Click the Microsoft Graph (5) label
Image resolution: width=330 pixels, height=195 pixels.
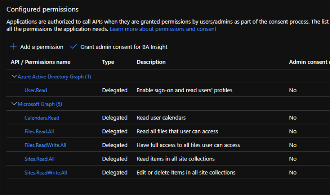40,104
